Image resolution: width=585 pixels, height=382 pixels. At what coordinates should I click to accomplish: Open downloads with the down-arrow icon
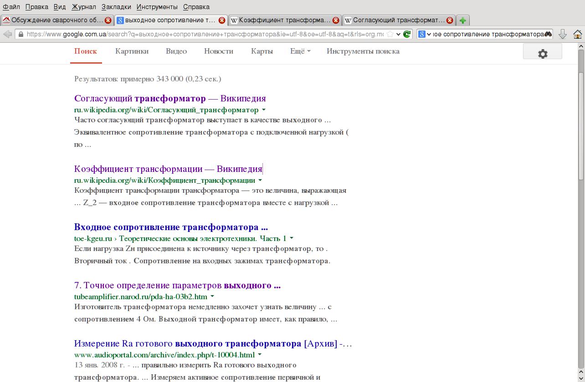[x=563, y=34]
